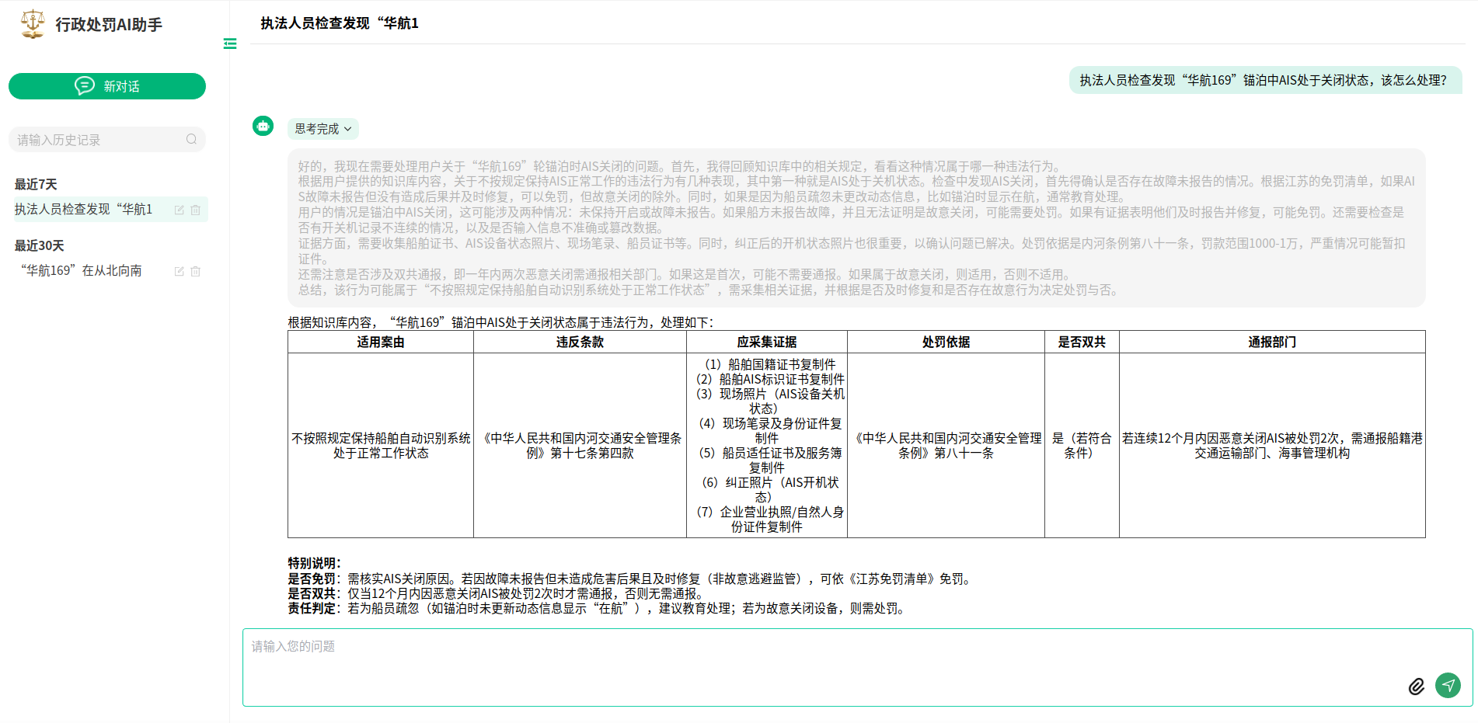Collapse the 思考完成 thinking section
Screen dimensions: 1478x723
322,129
